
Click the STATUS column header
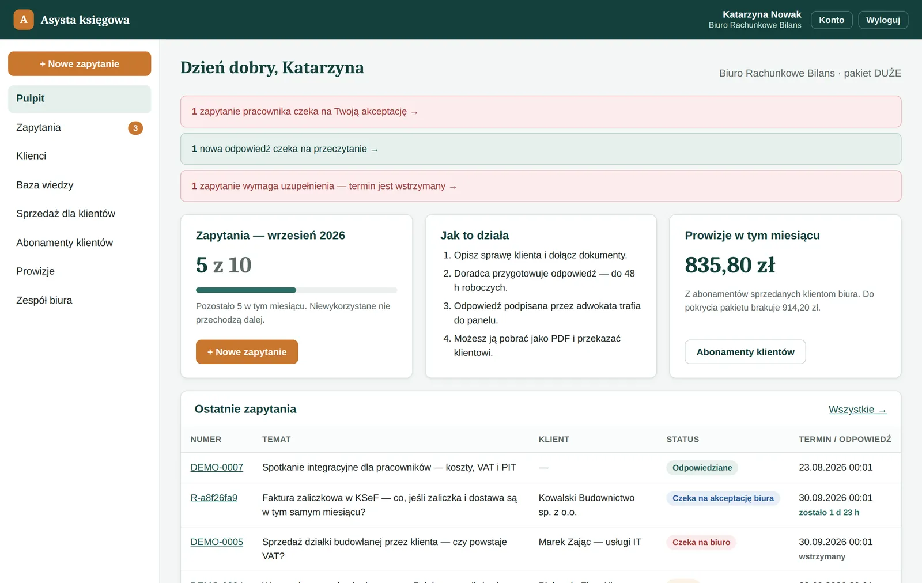tap(682, 439)
